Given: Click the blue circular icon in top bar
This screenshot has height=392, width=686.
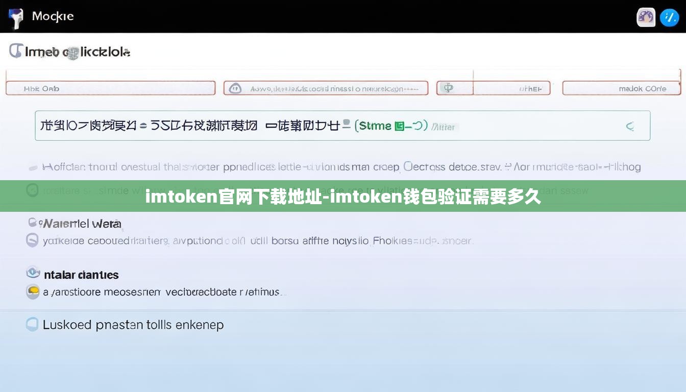Looking at the screenshot, I should coord(669,17).
